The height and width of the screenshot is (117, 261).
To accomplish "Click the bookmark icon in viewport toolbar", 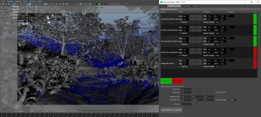I will 8,4.
